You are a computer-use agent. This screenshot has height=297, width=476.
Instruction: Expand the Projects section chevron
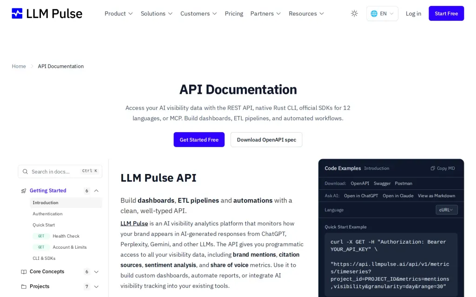(96, 286)
